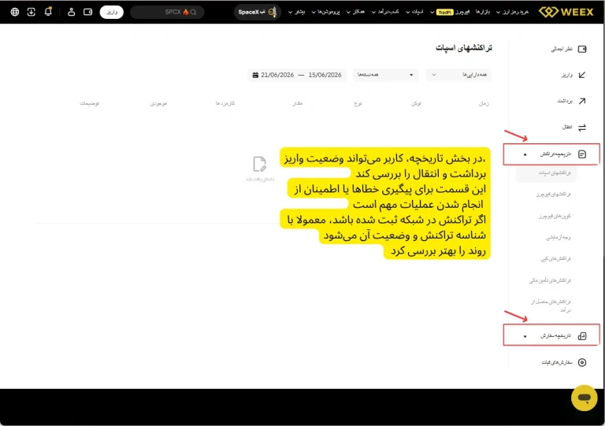This screenshot has width=605, height=426.
Task: Open the app download icon in header
Action: [32, 12]
